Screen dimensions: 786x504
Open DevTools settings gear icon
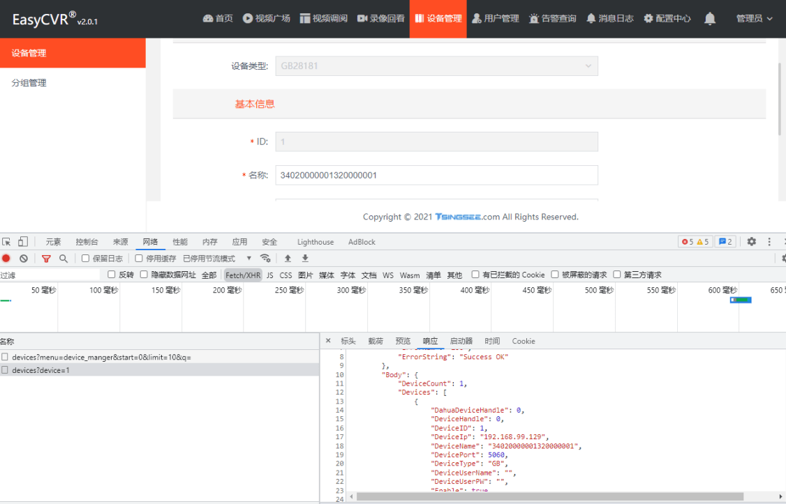click(x=752, y=242)
